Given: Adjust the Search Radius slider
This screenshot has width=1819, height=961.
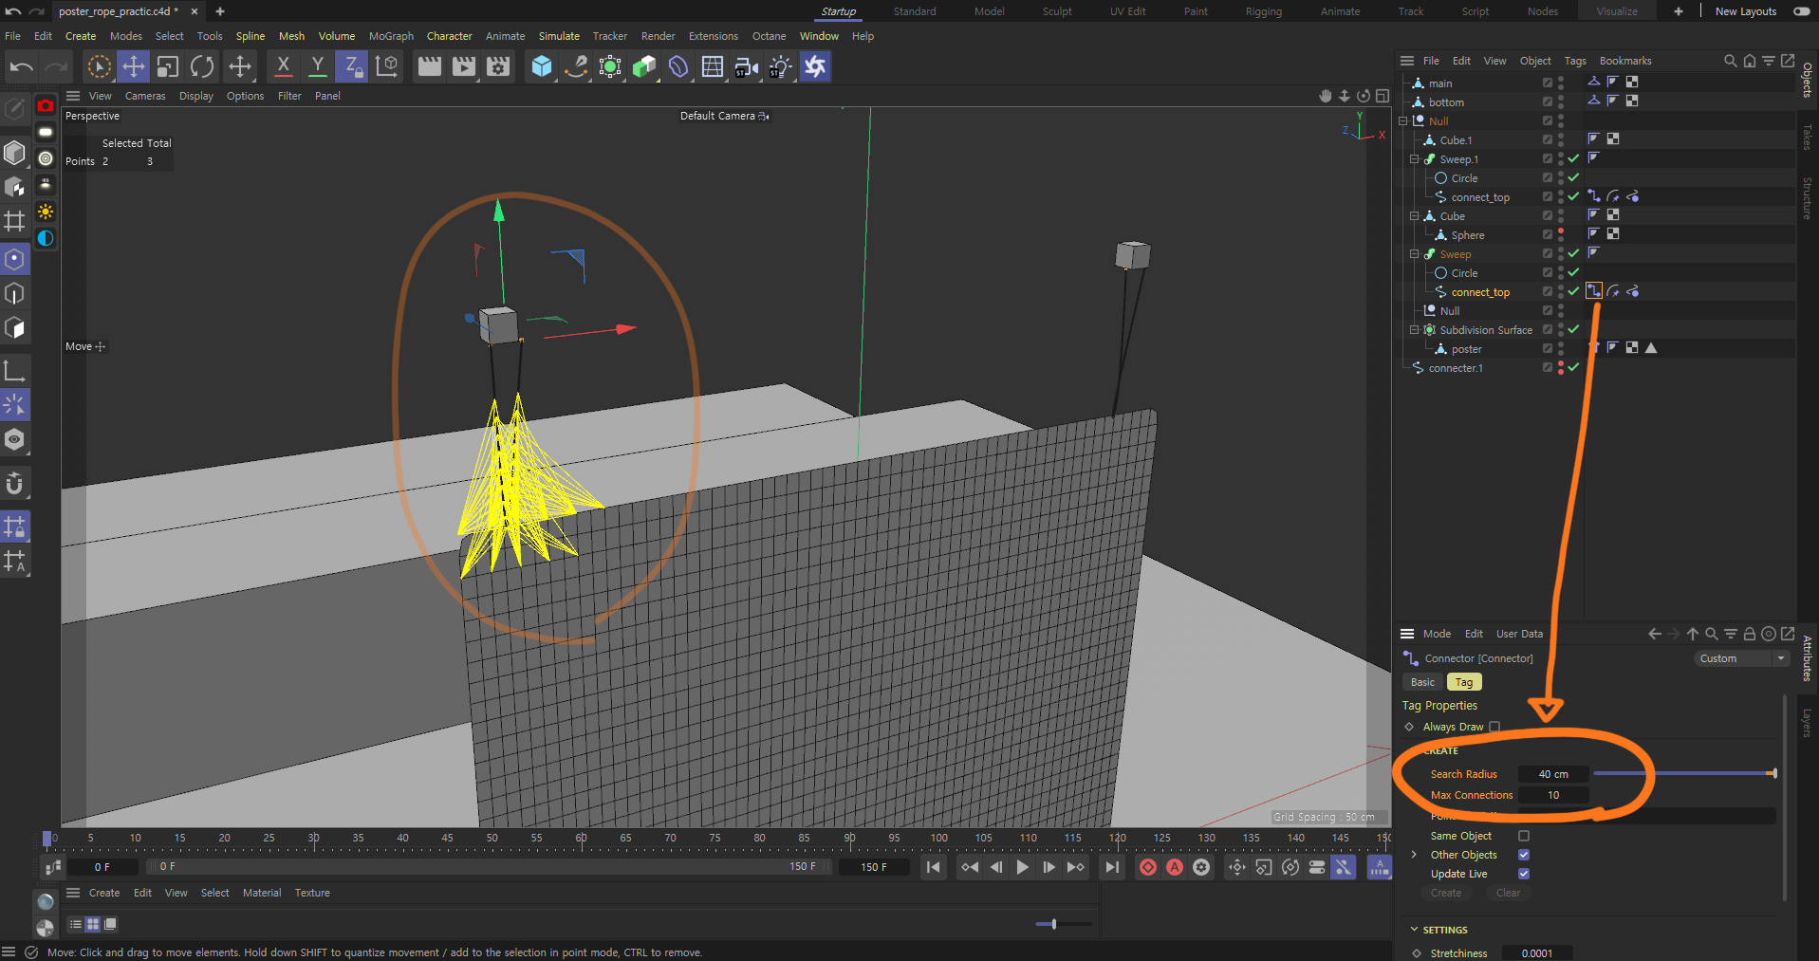Looking at the screenshot, I should (1685, 774).
